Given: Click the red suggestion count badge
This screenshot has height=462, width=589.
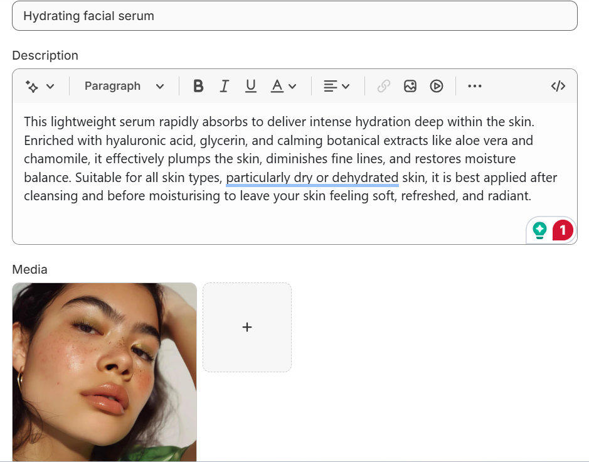Looking at the screenshot, I should click(563, 230).
